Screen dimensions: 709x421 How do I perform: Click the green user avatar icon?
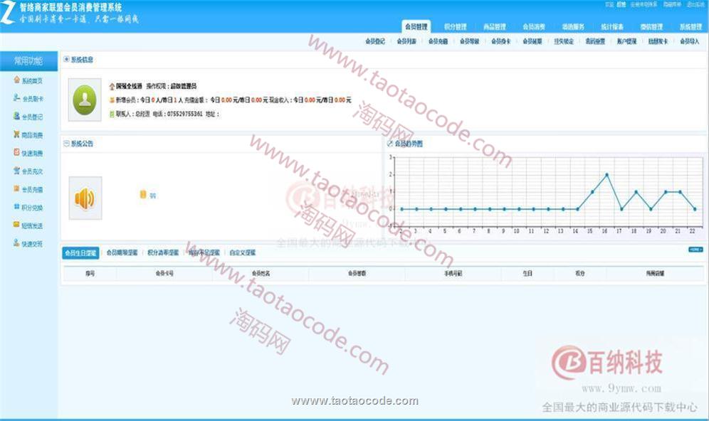point(85,100)
